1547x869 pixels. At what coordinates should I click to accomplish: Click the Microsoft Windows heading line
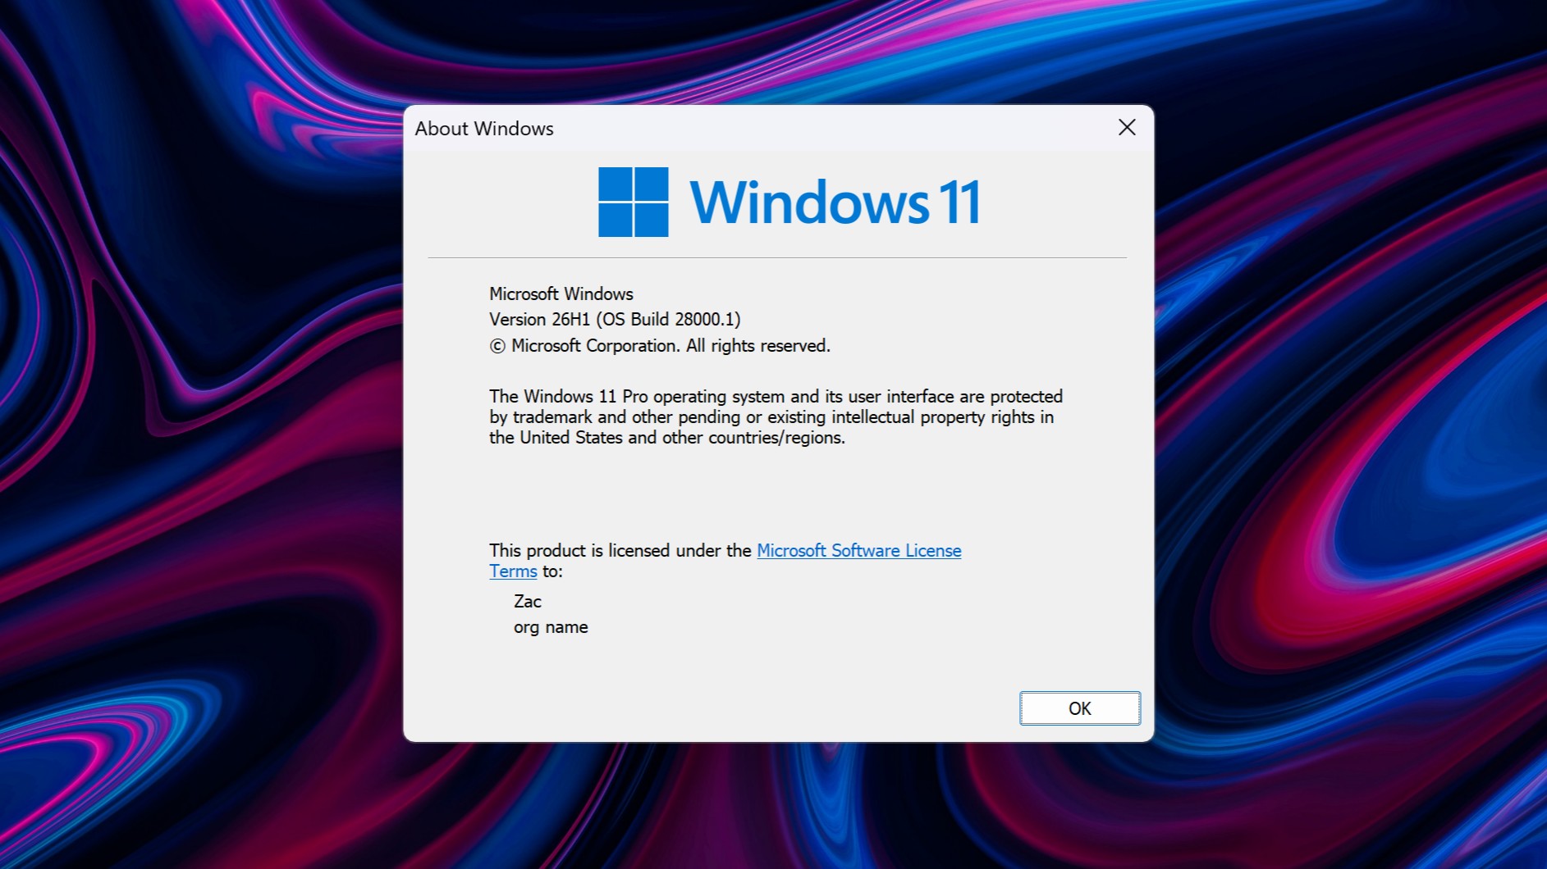[561, 293]
